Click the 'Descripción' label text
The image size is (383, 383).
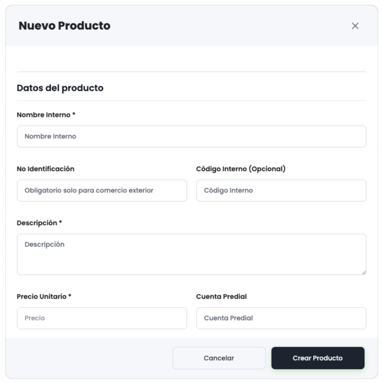(x=37, y=223)
